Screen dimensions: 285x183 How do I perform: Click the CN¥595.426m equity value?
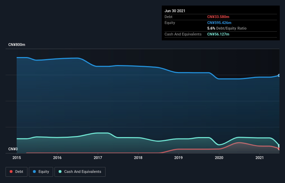tap(219, 23)
